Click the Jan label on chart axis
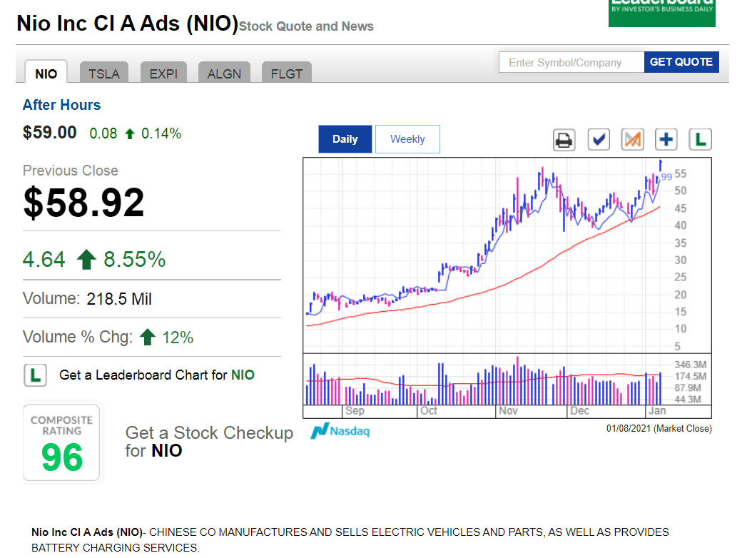747x558 pixels. [657, 411]
